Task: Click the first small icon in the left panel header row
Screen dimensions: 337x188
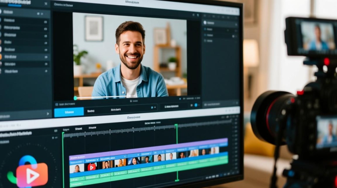Action: click(x=38, y=14)
